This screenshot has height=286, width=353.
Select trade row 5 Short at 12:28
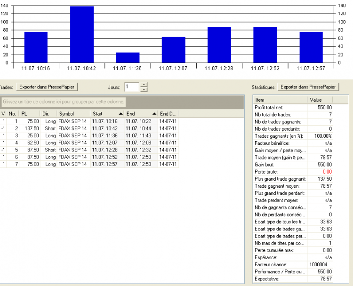click(89, 150)
